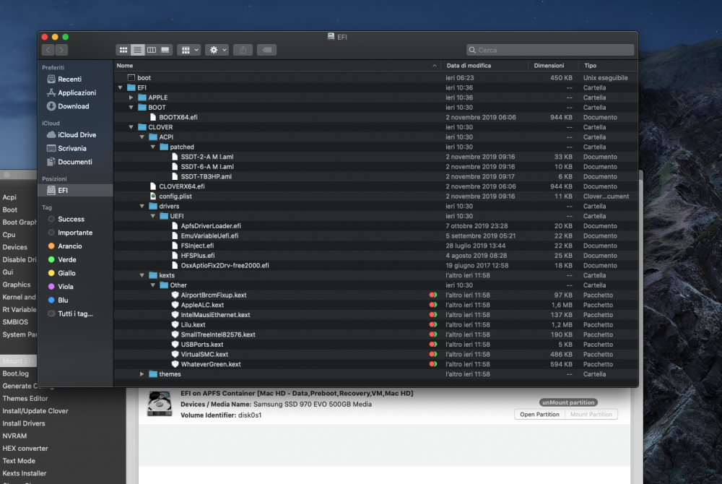The image size is (722, 484).
Task: Click the Edit Tags toolbar button
Action: tap(266, 50)
